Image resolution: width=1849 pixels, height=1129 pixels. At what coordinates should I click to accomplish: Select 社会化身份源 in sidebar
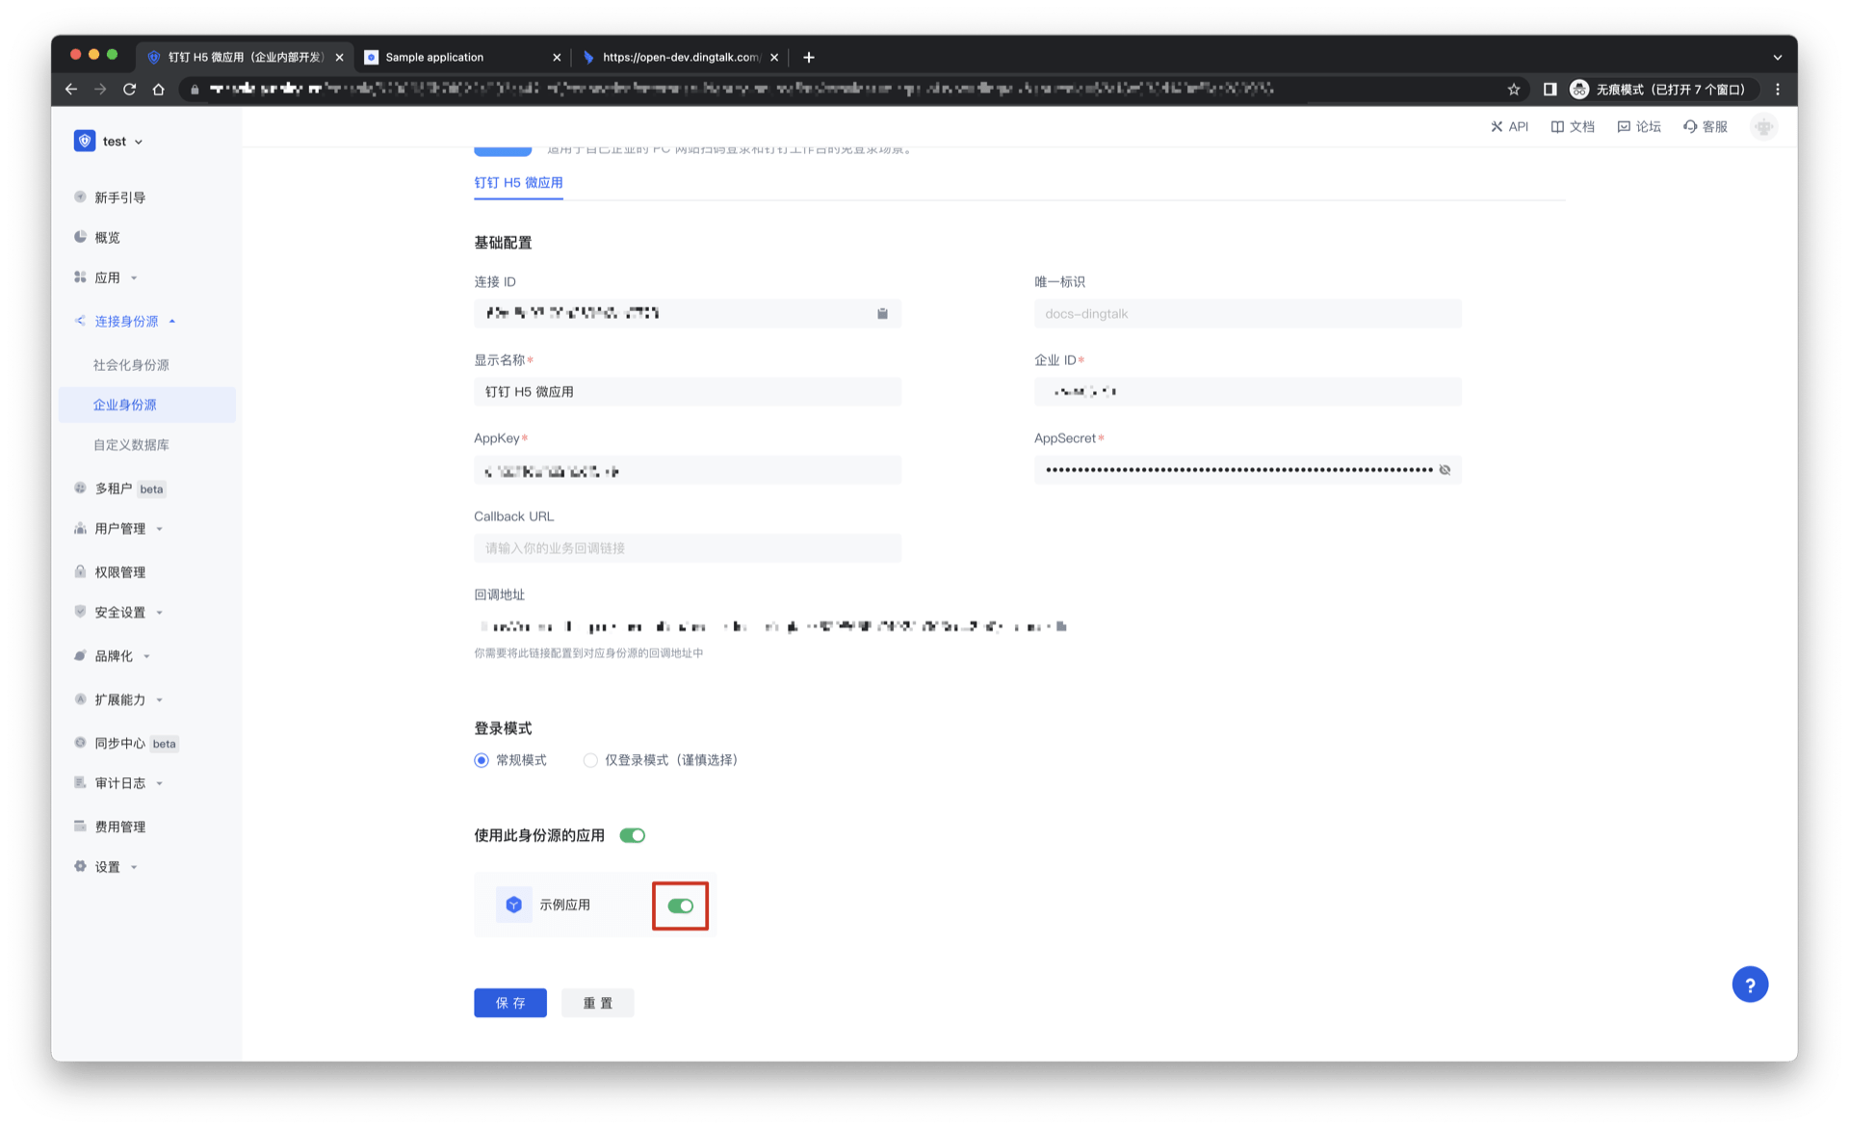coord(131,365)
